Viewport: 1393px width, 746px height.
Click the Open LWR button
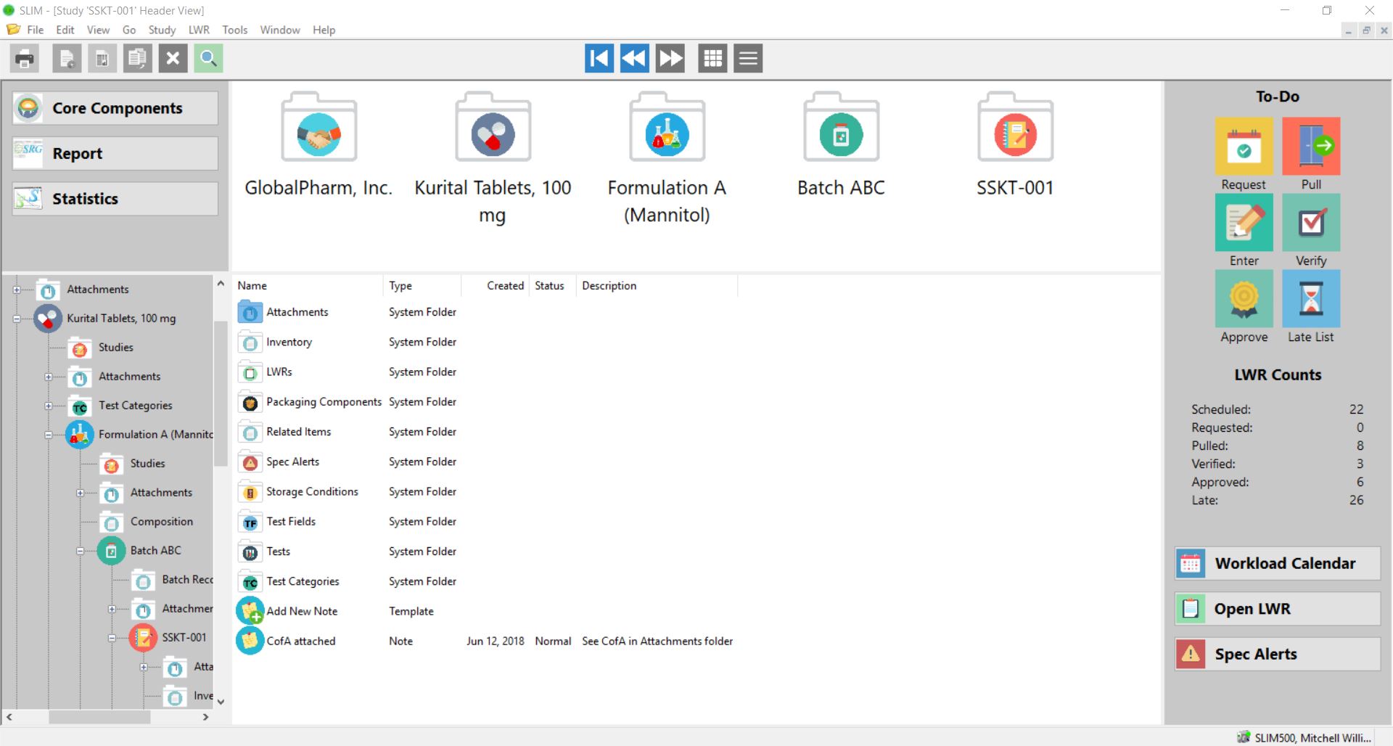click(1278, 609)
